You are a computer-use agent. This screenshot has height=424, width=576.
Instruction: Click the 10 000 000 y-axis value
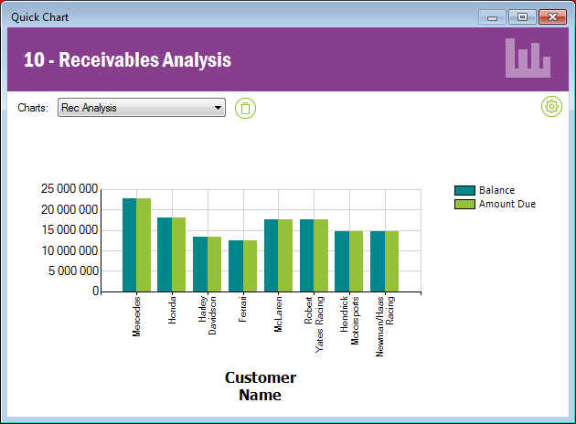pyautogui.click(x=69, y=250)
